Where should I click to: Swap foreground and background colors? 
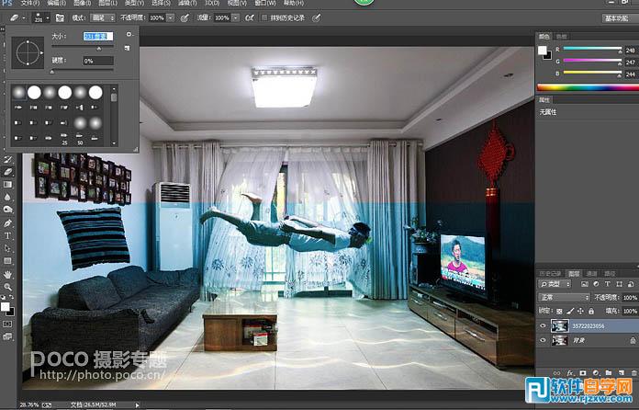11,298
